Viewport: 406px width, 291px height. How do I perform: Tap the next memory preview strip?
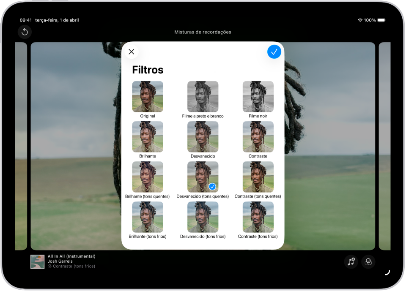[384, 146]
